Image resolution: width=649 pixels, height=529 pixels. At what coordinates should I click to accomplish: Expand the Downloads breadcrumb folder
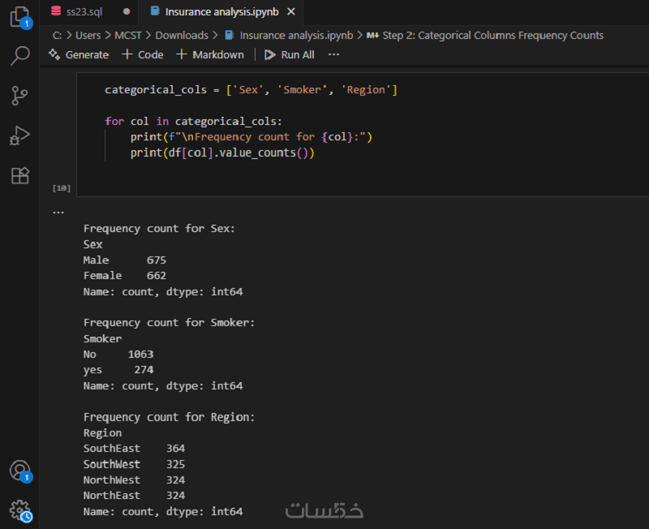tap(181, 35)
